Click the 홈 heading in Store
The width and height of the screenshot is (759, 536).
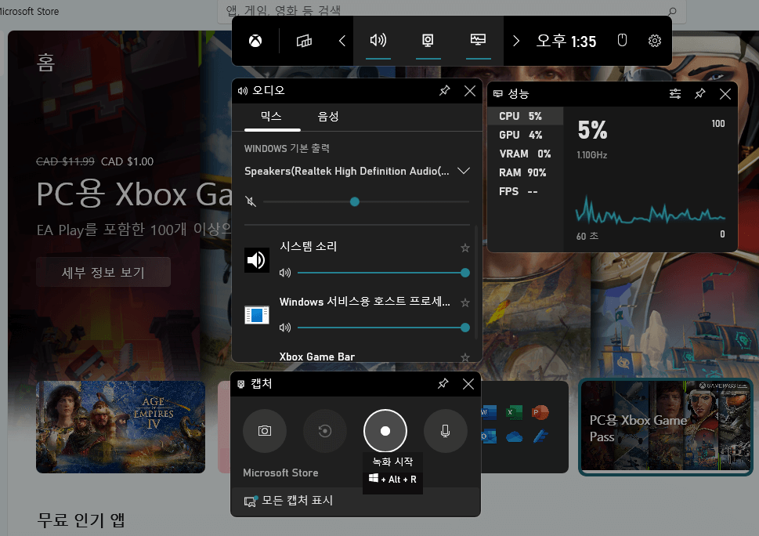point(46,63)
